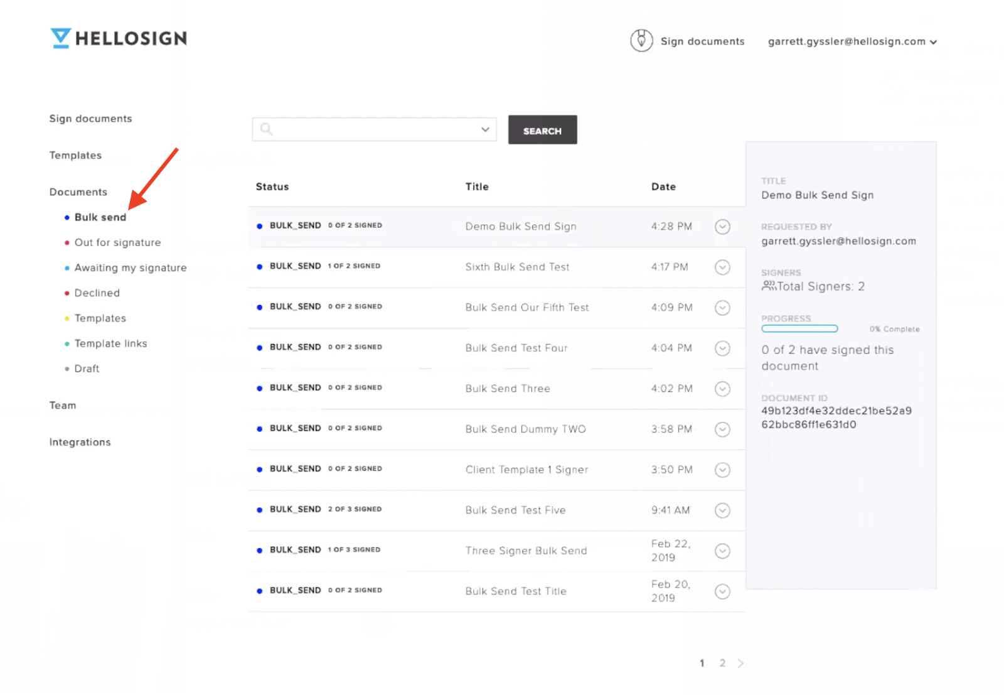Click the 4:28 PM date cell
The height and width of the screenshot is (695, 1004).
click(671, 226)
